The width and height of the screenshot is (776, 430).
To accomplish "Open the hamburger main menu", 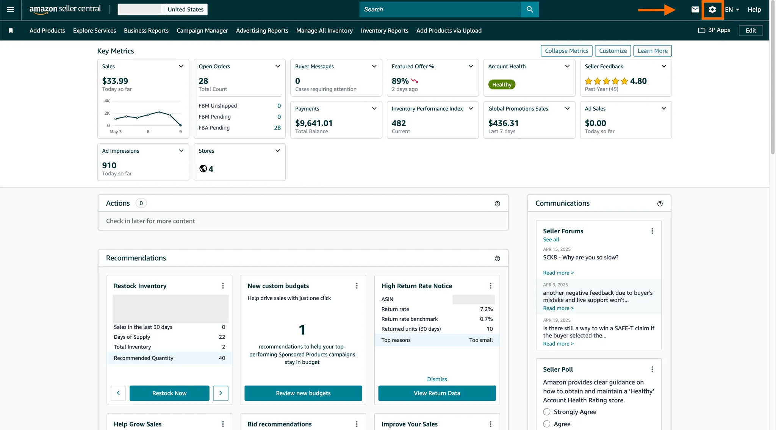I will [11, 9].
